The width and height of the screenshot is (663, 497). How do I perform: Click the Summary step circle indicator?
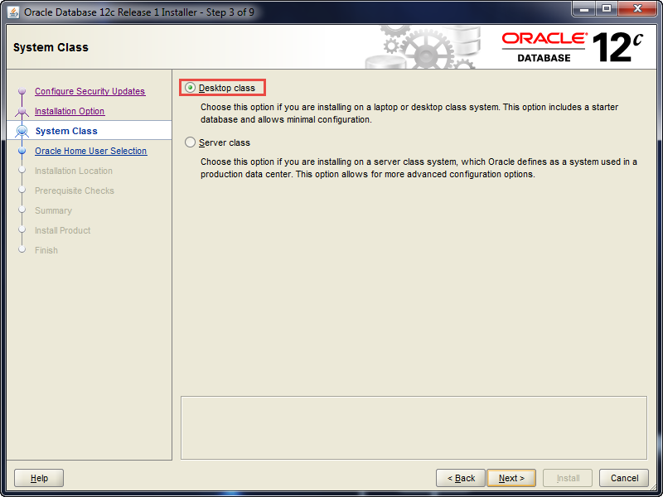[23, 210]
